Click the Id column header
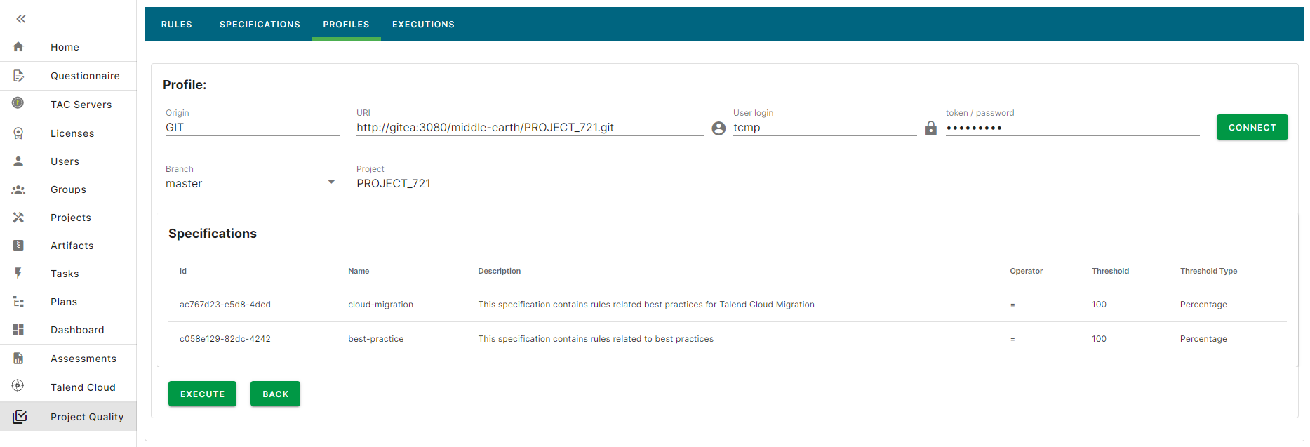This screenshot has height=447, width=1310. 183,271
